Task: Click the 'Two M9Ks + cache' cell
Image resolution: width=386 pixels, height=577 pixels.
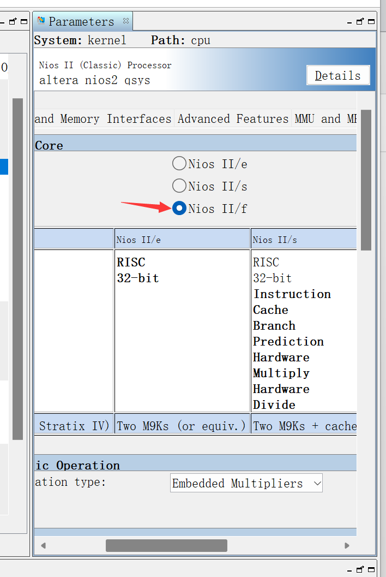Action: 304,424
